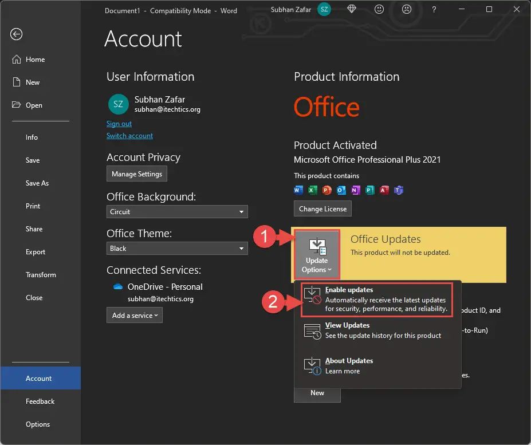This screenshot has height=445, width=531.
Task: Click the Switch account link
Action: tap(129, 136)
